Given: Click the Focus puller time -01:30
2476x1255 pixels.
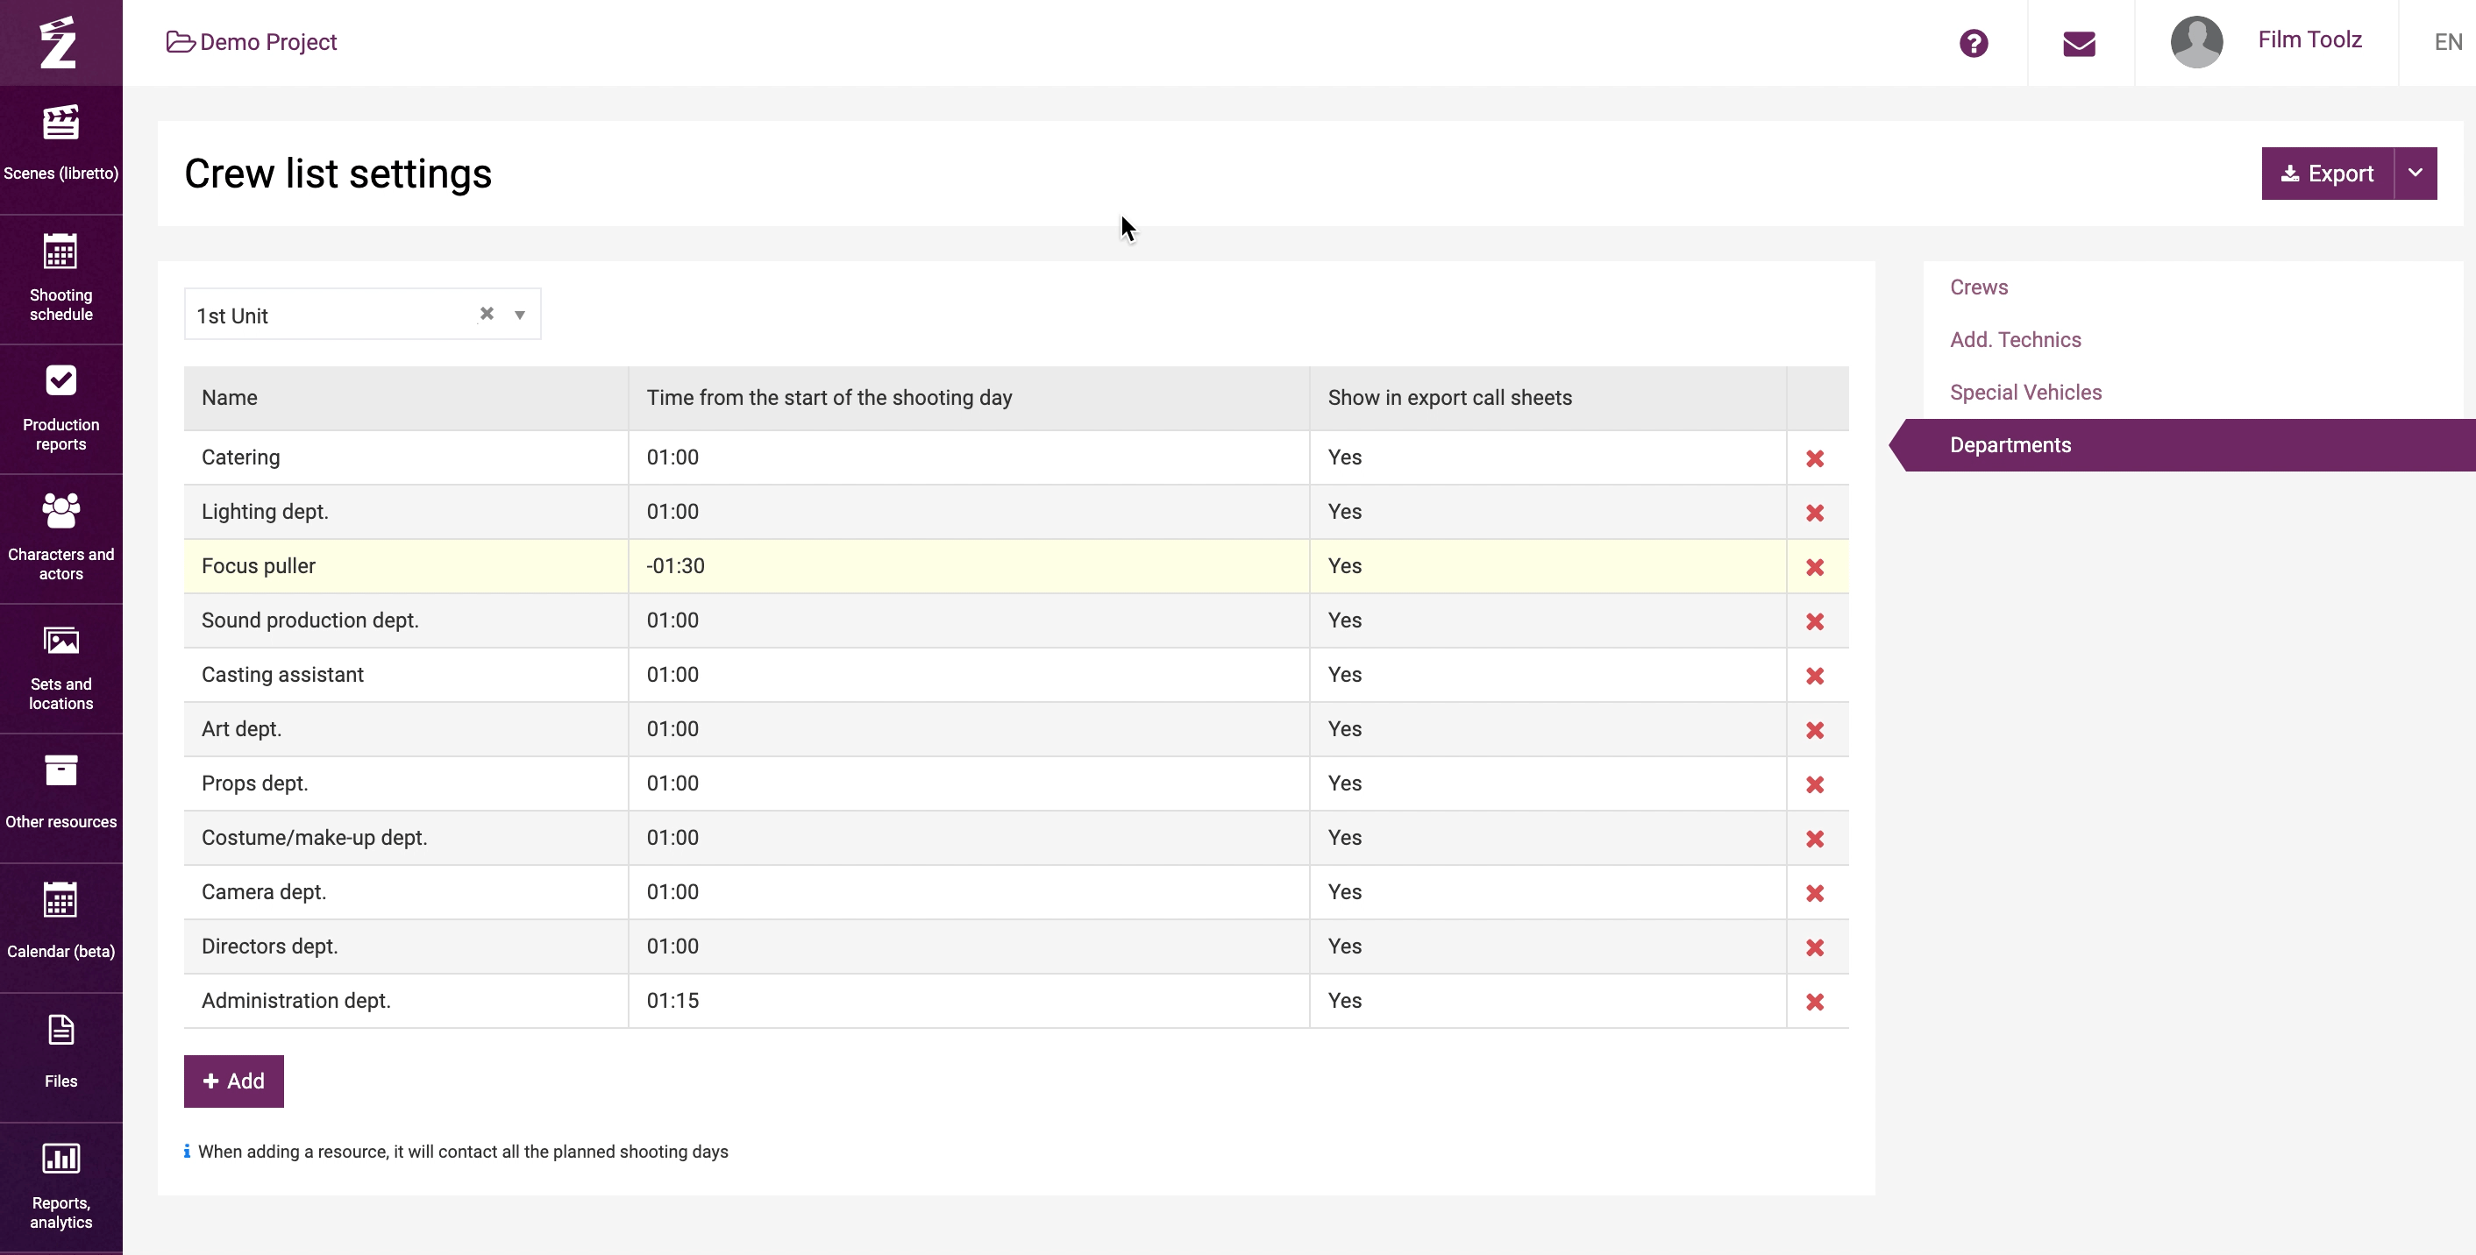Looking at the screenshot, I should (x=676, y=566).
